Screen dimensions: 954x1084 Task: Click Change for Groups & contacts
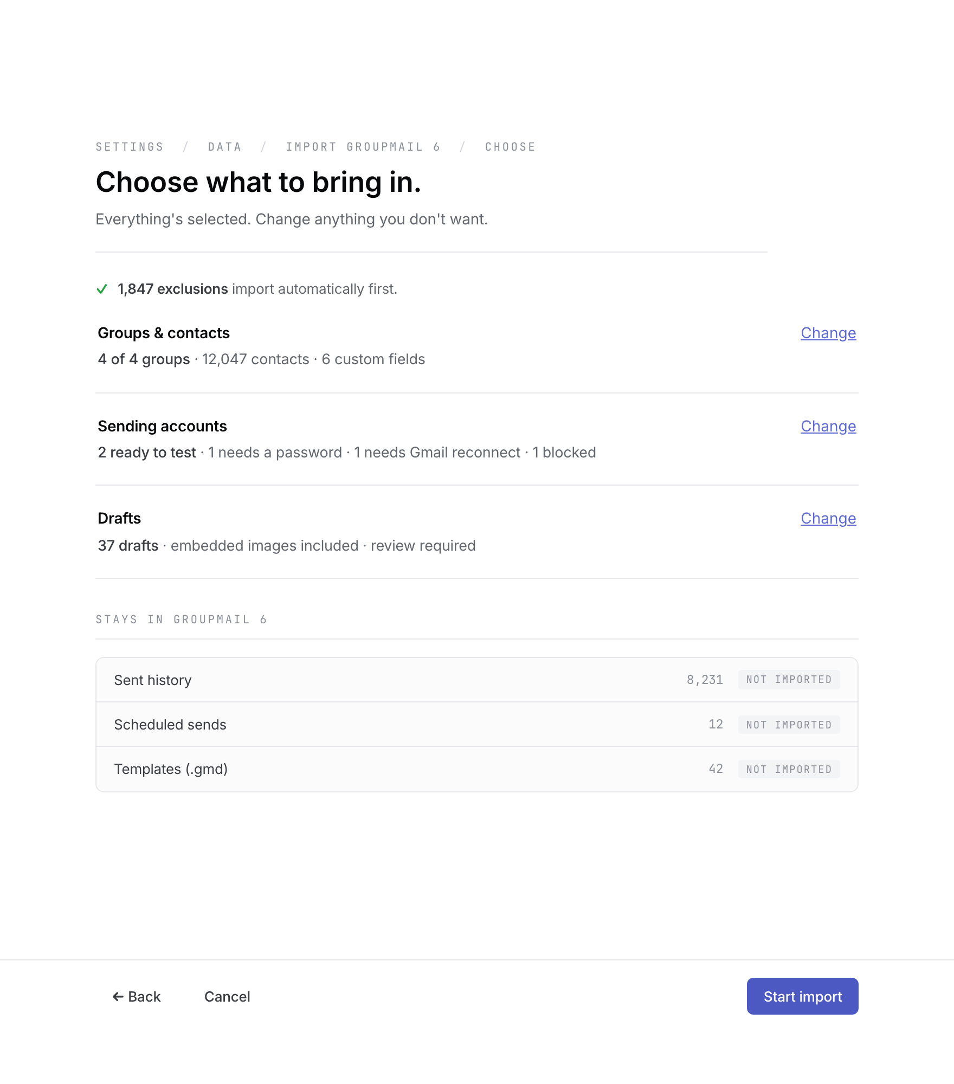point(828,333)
